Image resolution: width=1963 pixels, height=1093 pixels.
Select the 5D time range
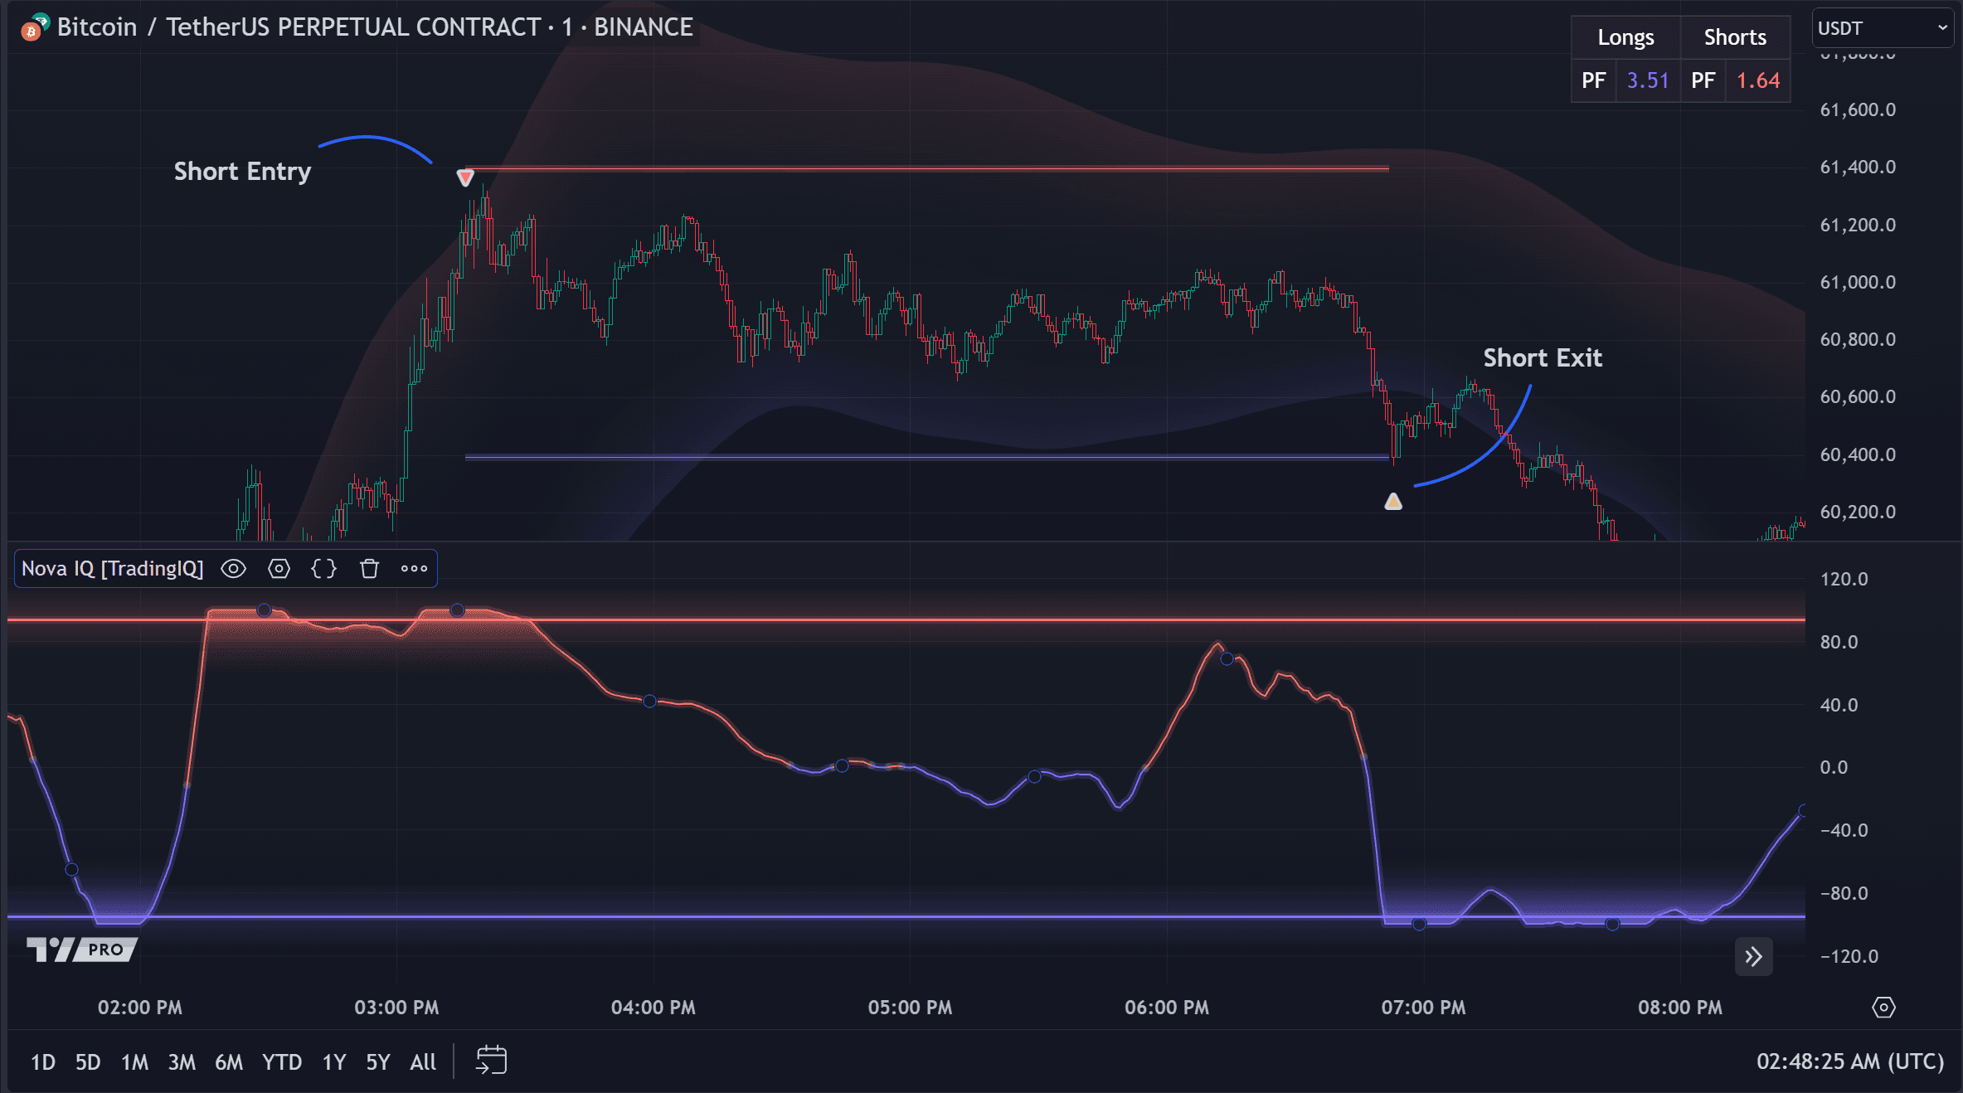tap(88, 1062)
